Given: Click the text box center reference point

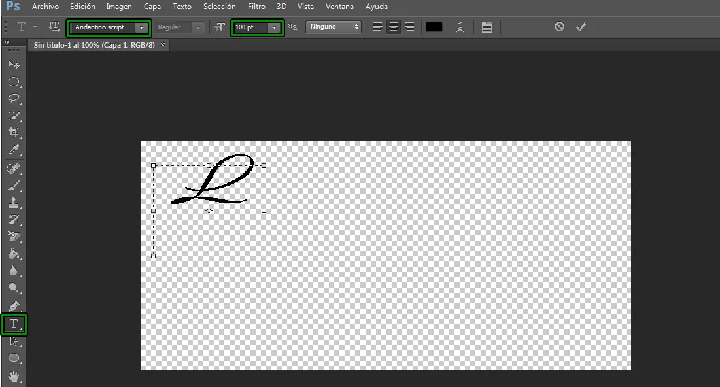Looking at the screenshot, I should point(209,211).
